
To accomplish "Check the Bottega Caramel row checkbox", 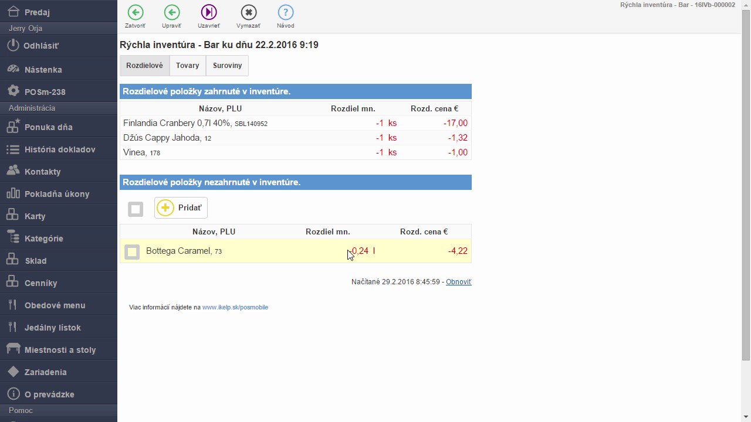I will [132, 251].
